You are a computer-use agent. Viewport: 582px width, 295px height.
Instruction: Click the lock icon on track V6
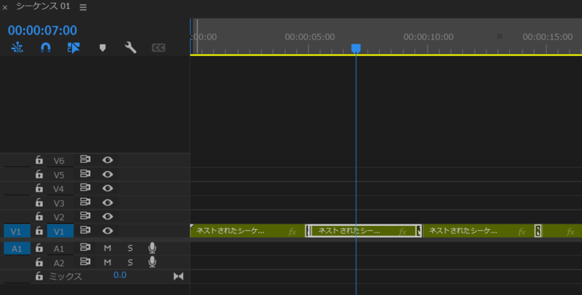39,160
